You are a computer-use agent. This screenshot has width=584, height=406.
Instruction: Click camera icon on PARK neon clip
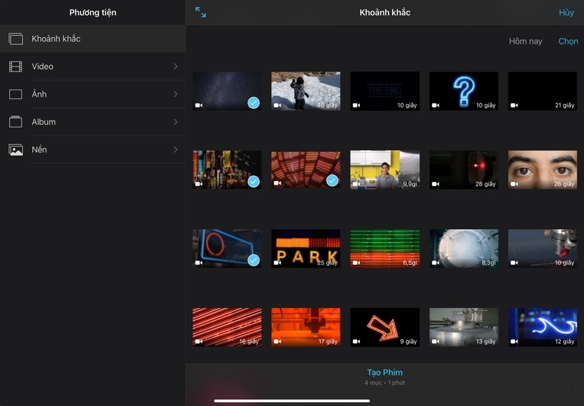tap(278, 263)
